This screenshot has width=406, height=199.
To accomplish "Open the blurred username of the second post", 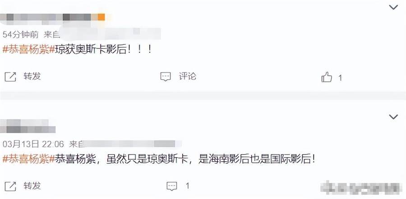I will click(28, 126).
